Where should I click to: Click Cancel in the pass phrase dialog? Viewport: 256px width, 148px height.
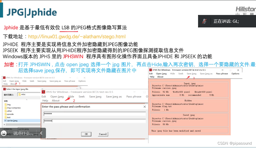coord(103,134)
